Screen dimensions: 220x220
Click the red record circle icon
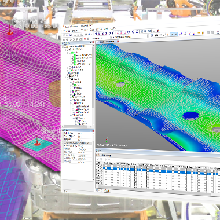tap(85, 39)
